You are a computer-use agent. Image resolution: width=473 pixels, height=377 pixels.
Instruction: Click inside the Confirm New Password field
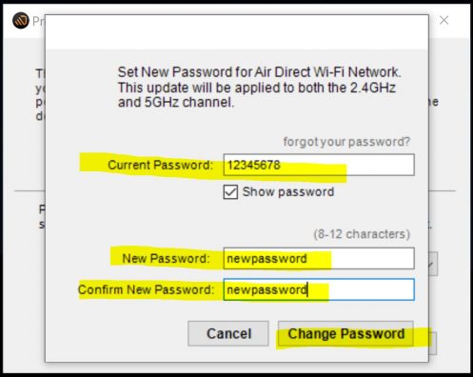click(319, 289)
